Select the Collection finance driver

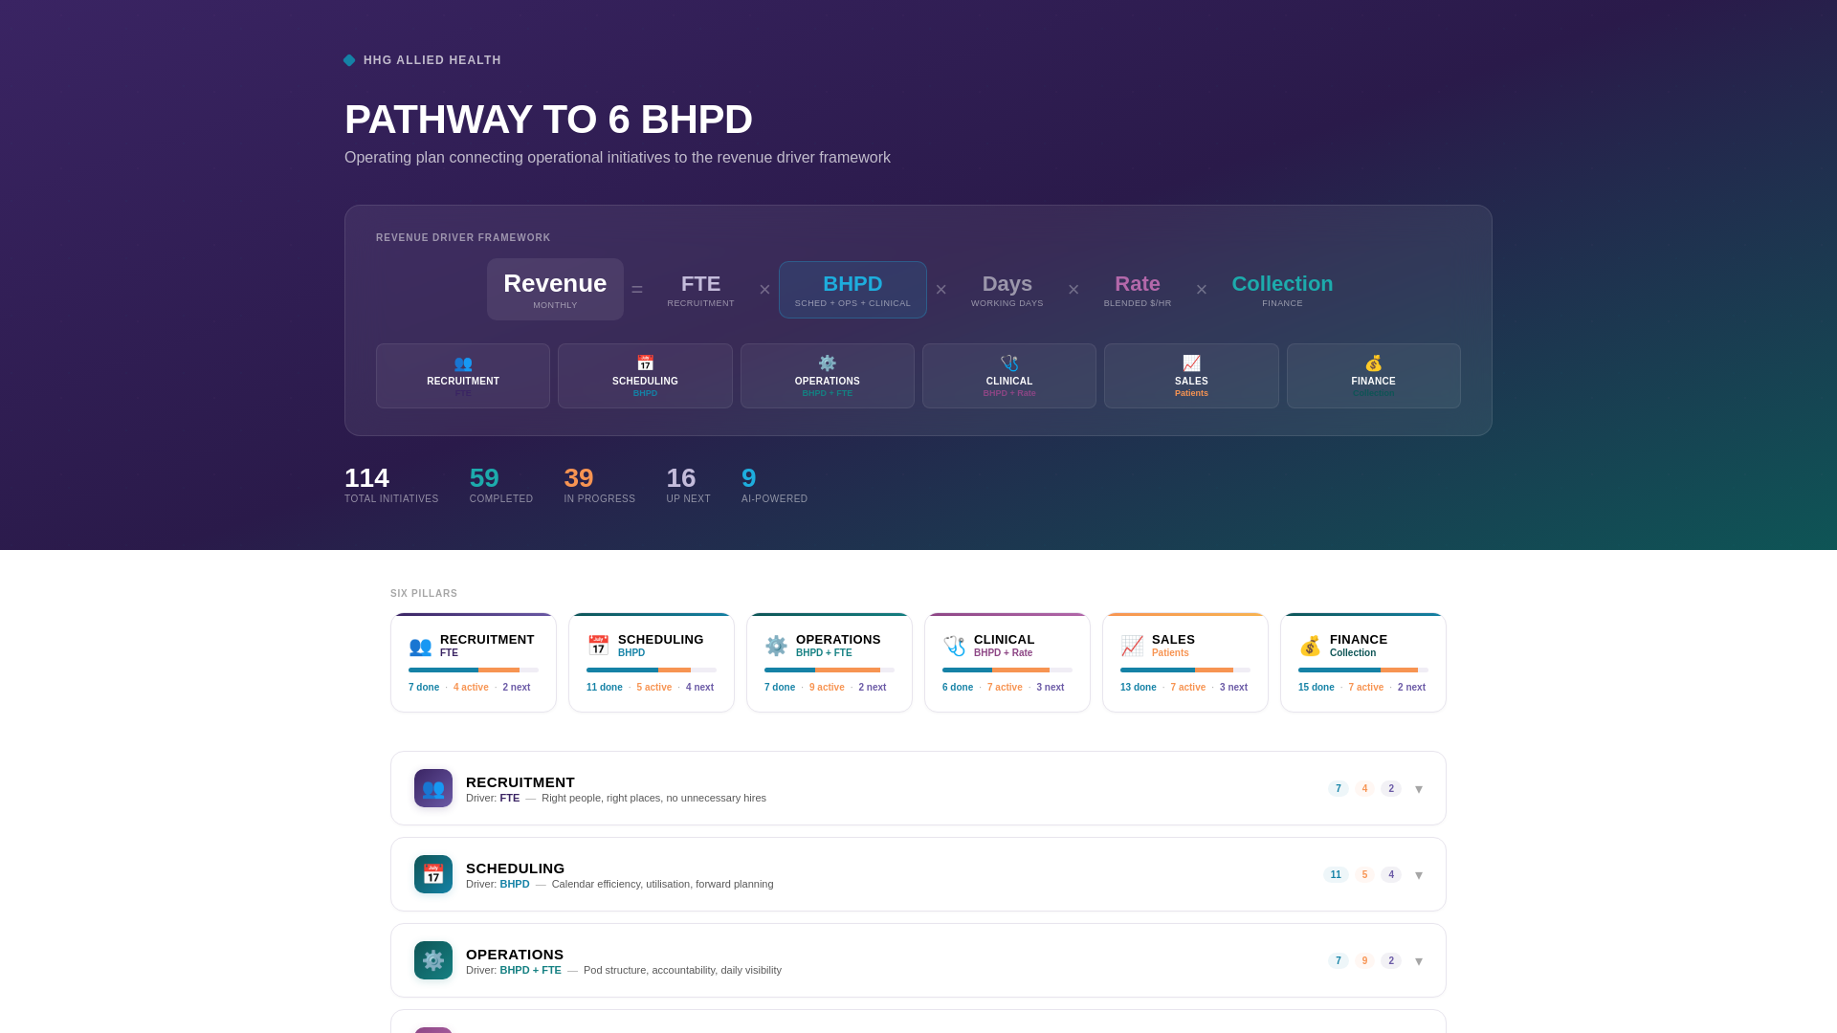(x=1282, y=290)
